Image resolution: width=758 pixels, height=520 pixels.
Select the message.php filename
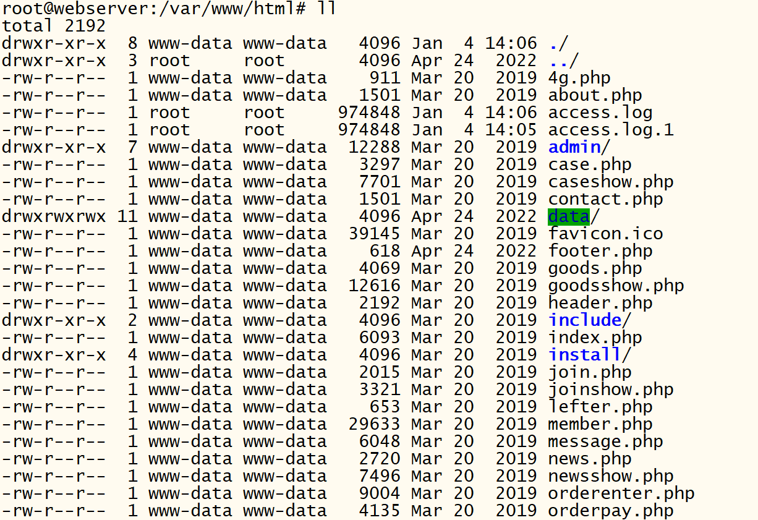605,441
